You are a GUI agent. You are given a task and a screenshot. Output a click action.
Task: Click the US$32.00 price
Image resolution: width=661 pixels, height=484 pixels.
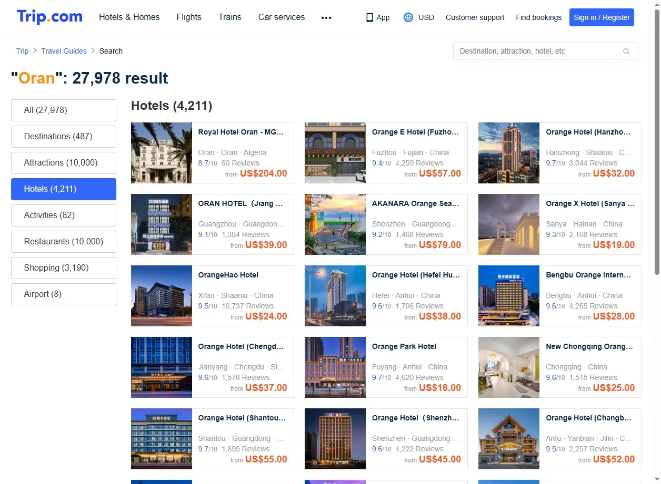614,173
